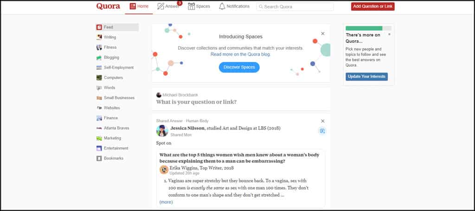The height and width of the screenshot is (211, 475).
Task: Open the Words topic
Action: [109, 87]
